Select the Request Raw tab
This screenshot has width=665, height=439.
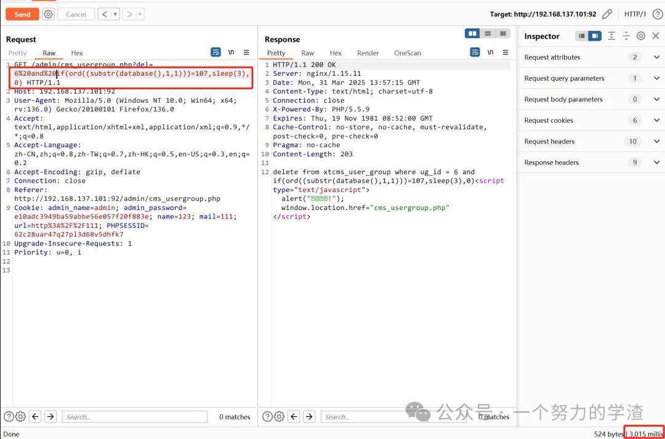click(x=49, y=53)
